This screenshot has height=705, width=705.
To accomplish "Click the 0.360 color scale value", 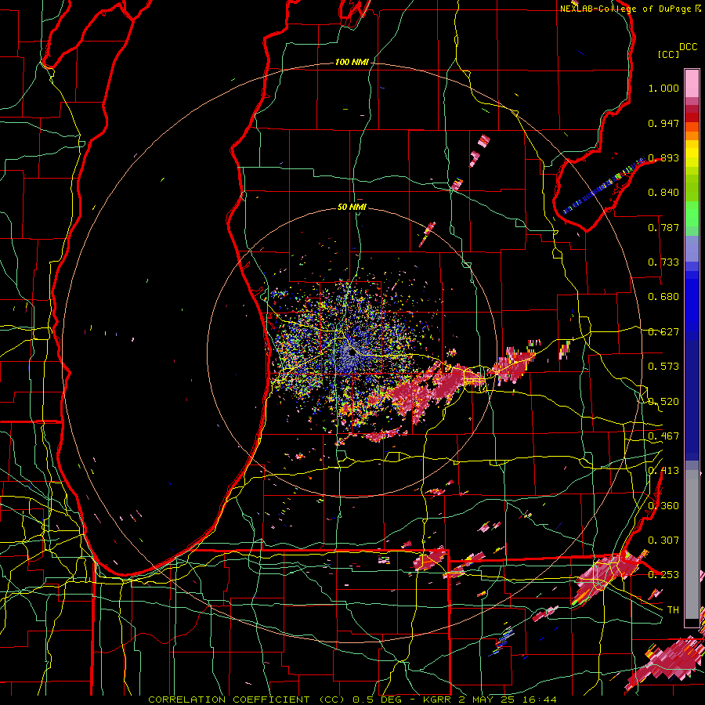I will (663, 506).
